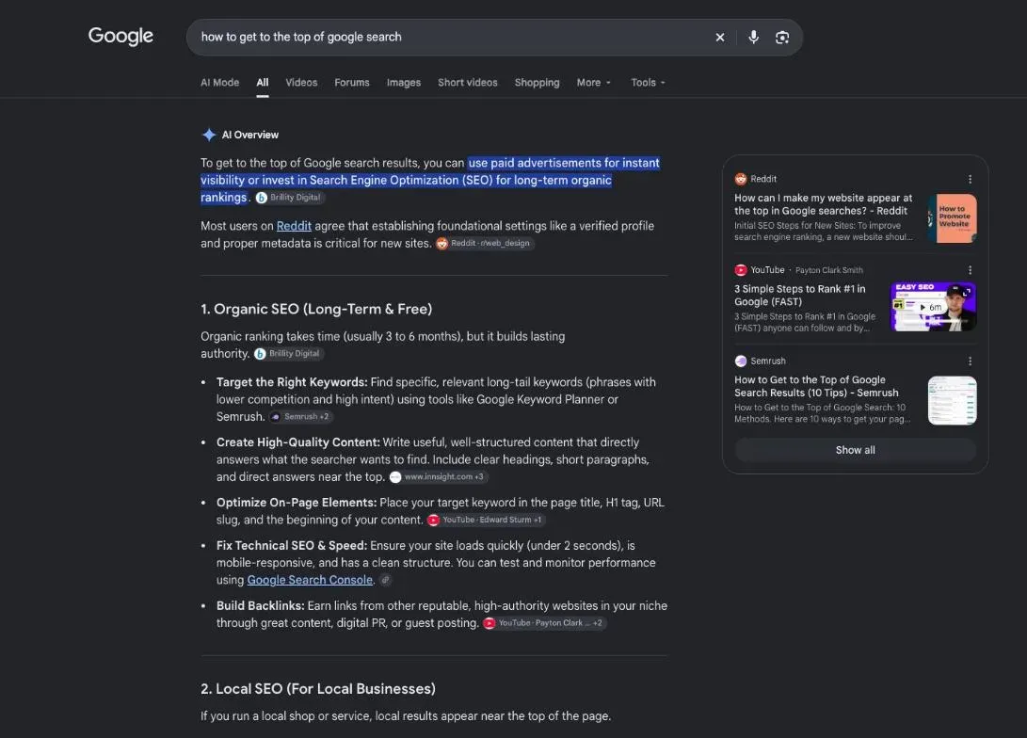Click into the search query input field
Image resolution: width=1027 pixels, height=738 pixels.
tap(452, 38)
